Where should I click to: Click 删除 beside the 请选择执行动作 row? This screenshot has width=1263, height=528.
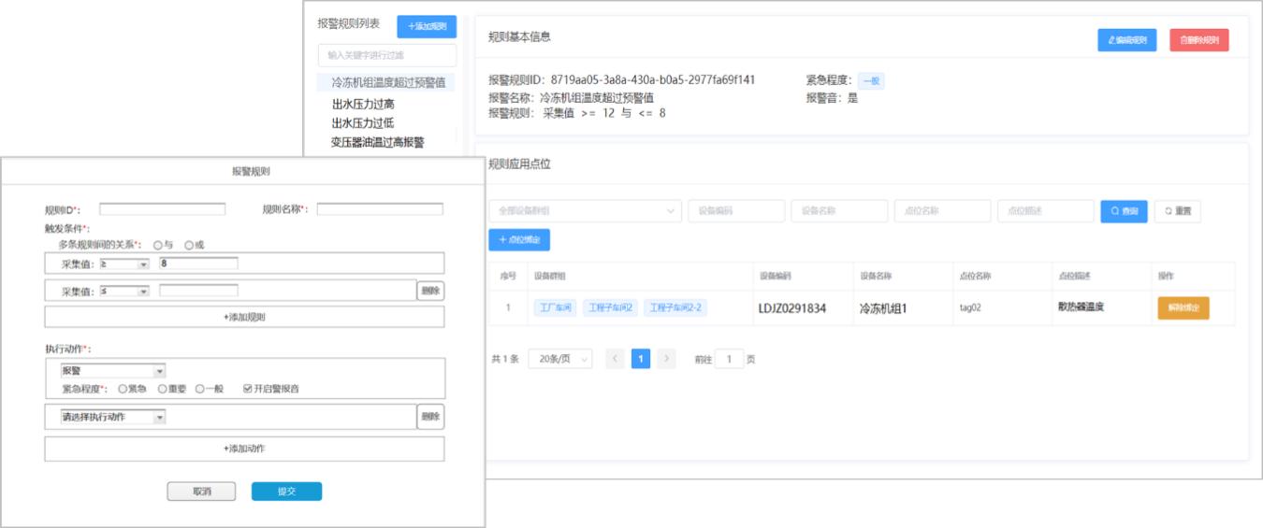[x=430, y=417]
